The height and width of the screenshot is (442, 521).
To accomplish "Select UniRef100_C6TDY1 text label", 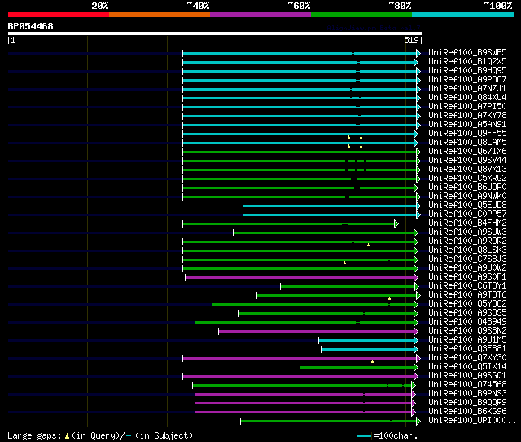I will coord(467,286).
